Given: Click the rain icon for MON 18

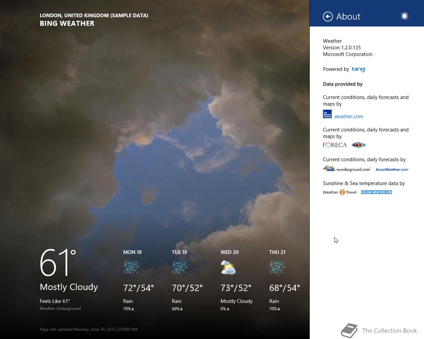Looking at the screenshot, I should coord(131,267).
